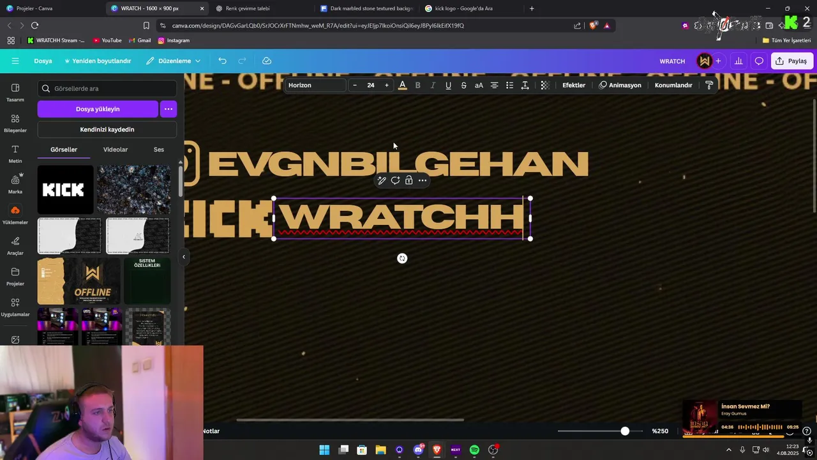Select the Sistem Özellikleri thumbnail
Image resolution: width=817 pixels, height=460 pixels.
tap(147, 282)
